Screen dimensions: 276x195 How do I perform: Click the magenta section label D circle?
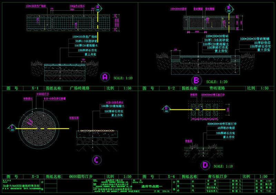pyautogui.click(x=205, y=165)
